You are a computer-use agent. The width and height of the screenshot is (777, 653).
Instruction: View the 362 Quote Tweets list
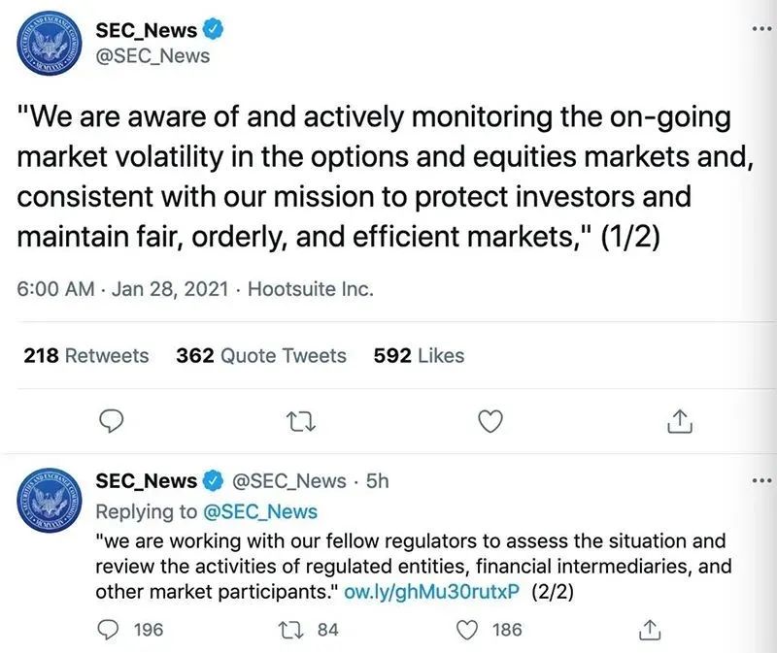tap(261, 355)
